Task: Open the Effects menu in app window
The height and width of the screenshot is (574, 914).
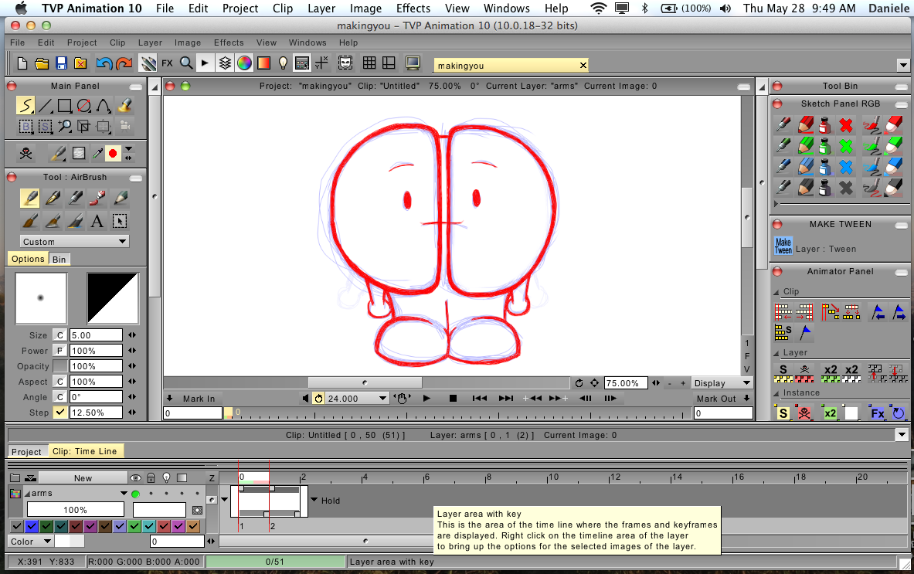Action: (229, 42)
